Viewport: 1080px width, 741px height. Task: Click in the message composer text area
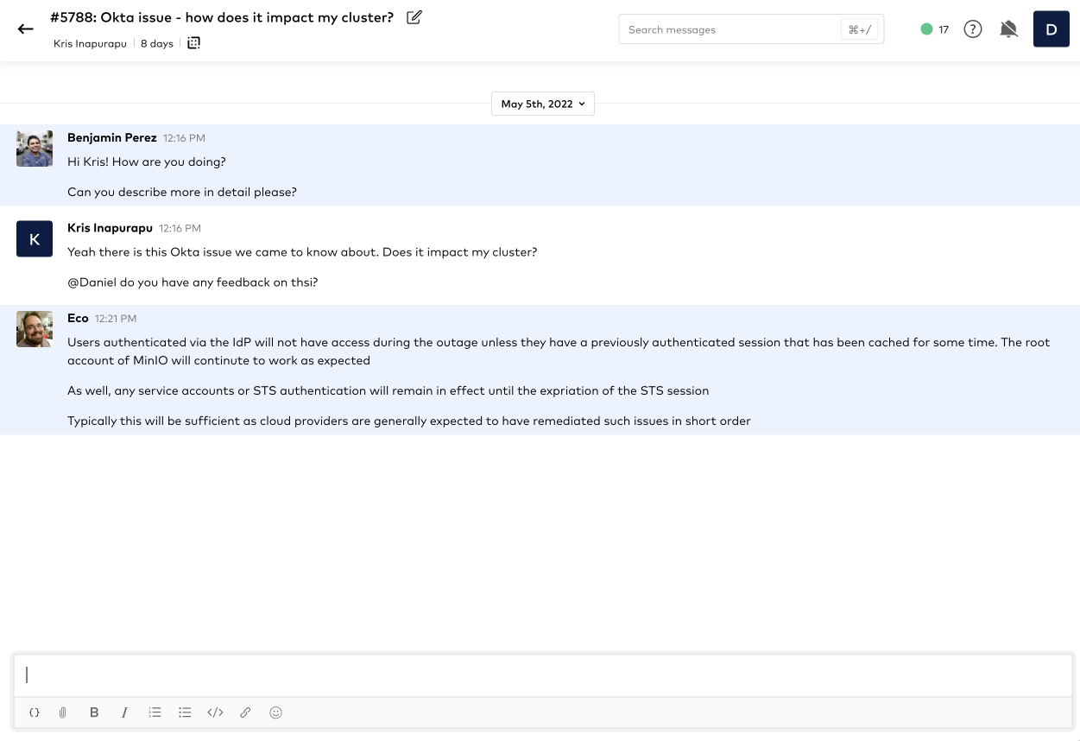pos(542,675)
